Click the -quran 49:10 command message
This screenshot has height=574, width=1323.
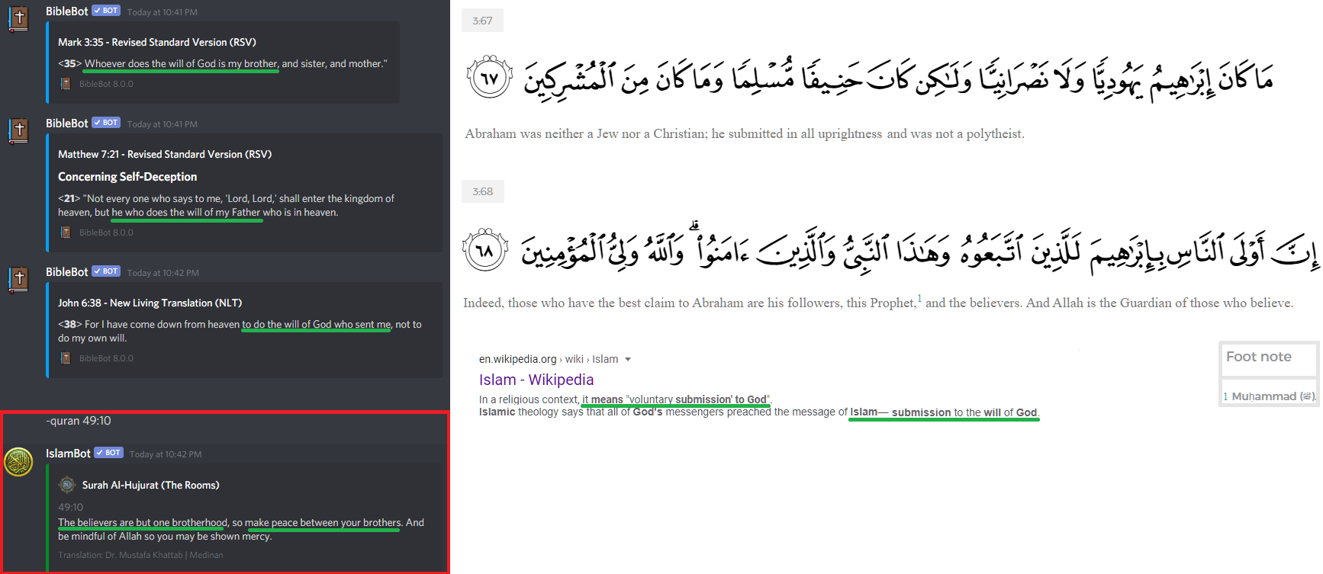[x=79, y=421]
